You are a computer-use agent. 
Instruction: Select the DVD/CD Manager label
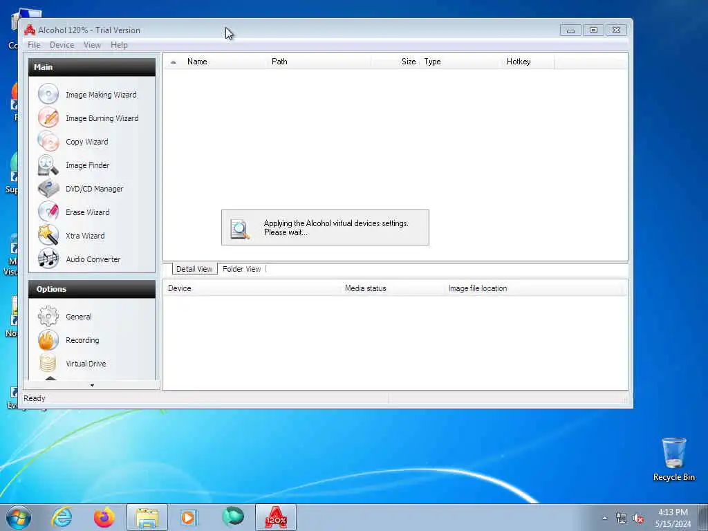coord(94,189)
